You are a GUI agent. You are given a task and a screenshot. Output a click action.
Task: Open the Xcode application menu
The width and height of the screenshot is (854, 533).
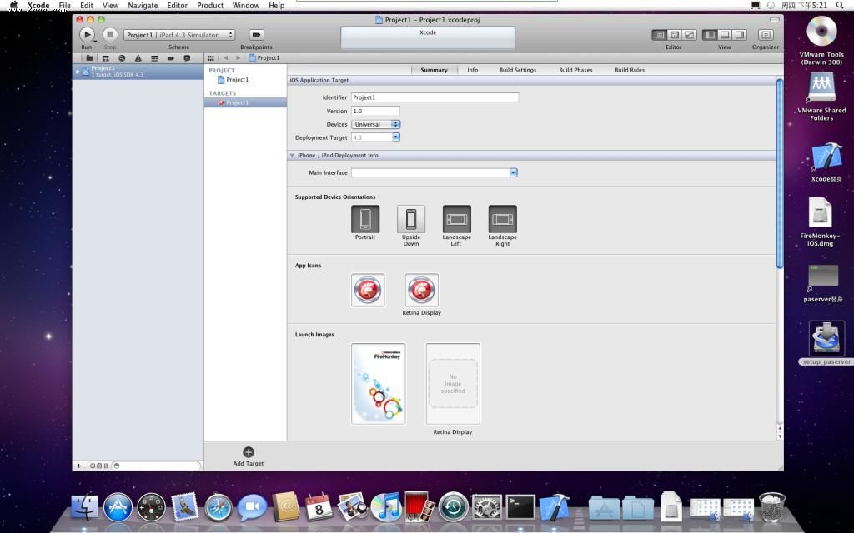[38, 6]
